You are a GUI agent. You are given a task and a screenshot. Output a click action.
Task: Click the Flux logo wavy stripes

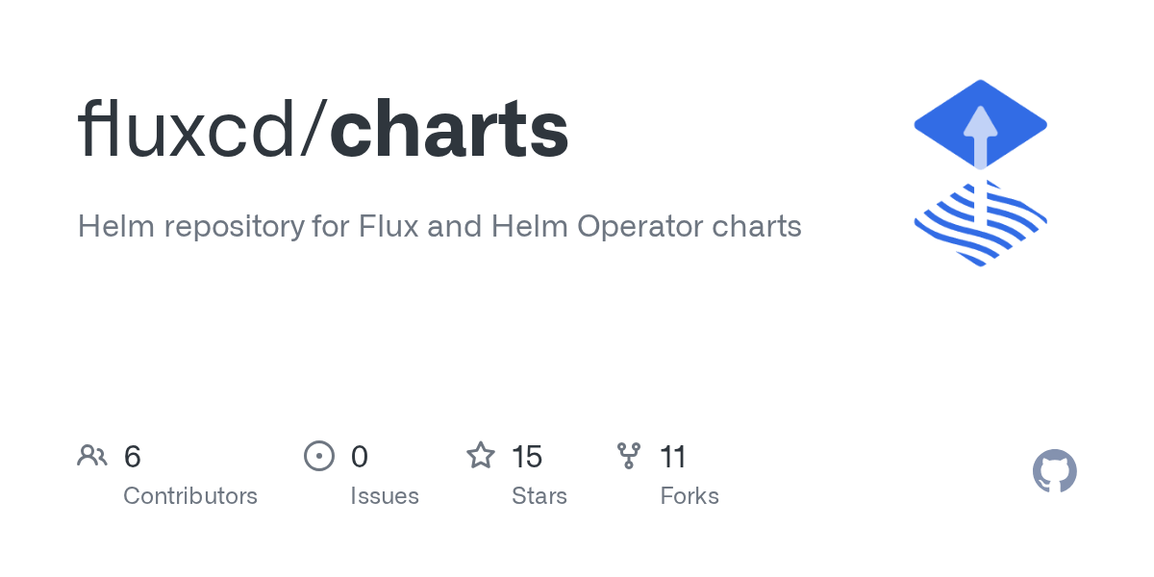click(980, 224)
